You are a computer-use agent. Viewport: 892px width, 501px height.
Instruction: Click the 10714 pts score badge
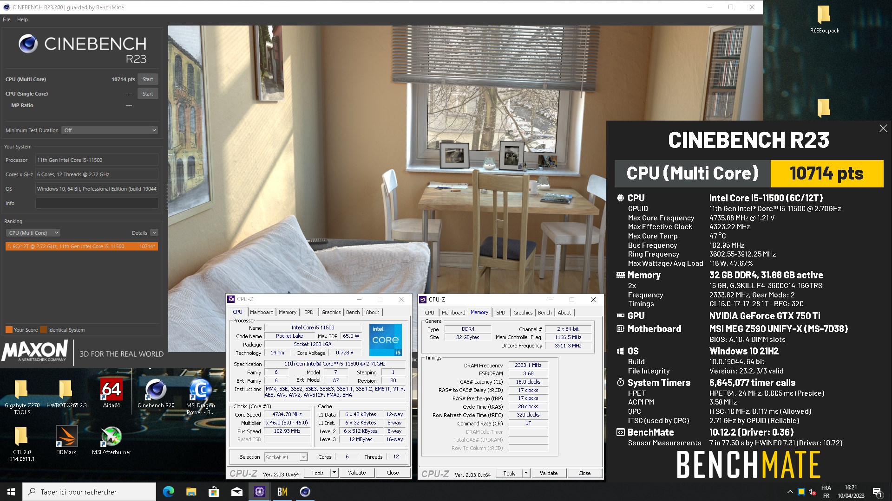tap(827, 173)
